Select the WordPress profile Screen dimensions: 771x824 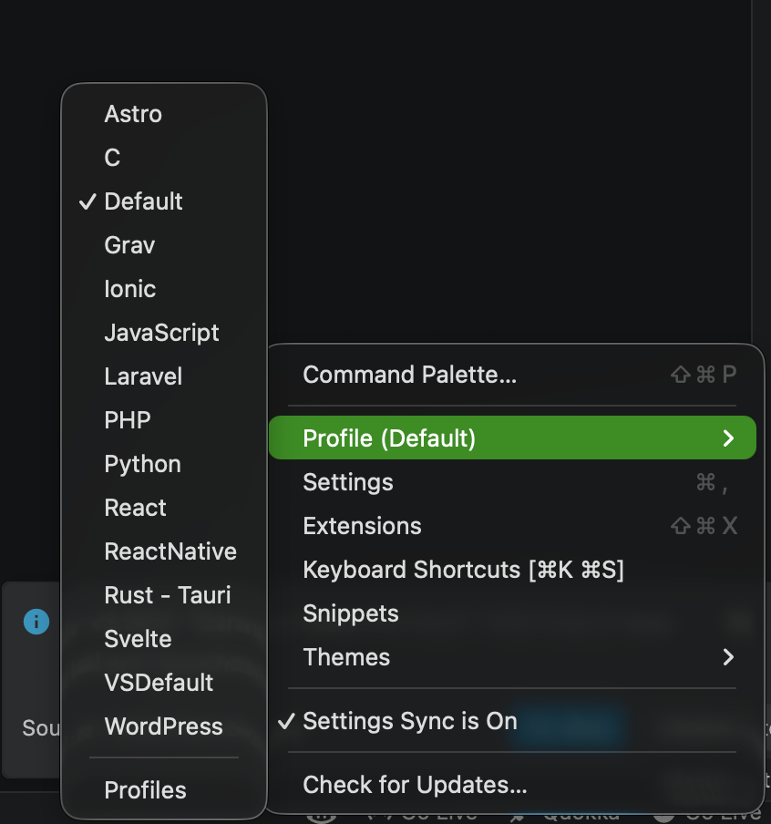pos(163,726)
